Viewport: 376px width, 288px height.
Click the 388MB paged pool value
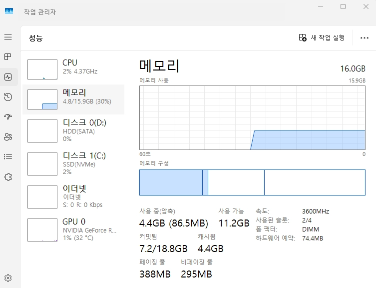(x=155, y=274)
